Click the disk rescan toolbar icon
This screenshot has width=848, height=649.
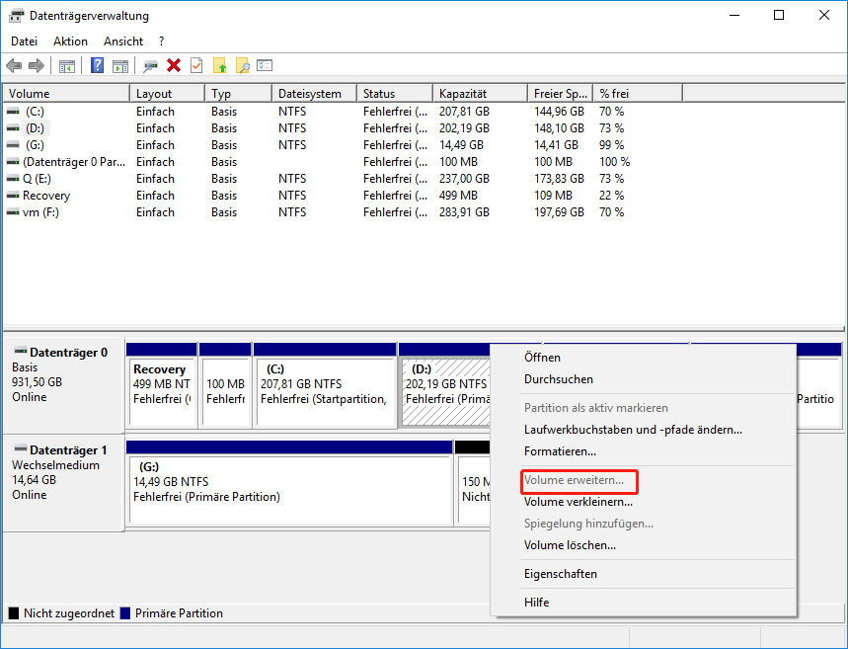[150, 65]
